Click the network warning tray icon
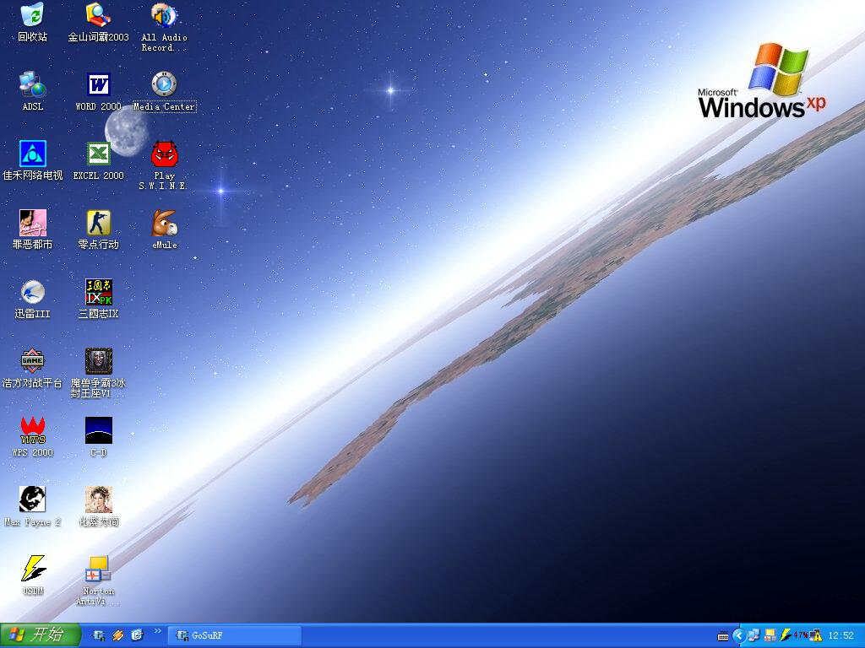This screenshot has height=648, width=865. click(x=815, y=635)
